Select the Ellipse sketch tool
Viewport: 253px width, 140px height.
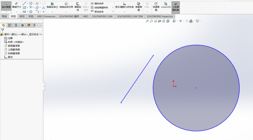coord(37,7)
